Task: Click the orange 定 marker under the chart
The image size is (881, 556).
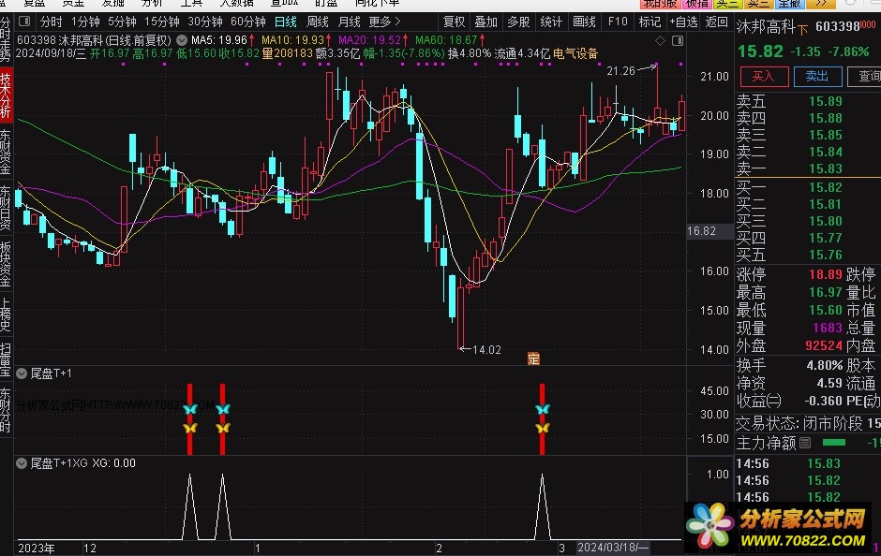Action: pos(533,358)
